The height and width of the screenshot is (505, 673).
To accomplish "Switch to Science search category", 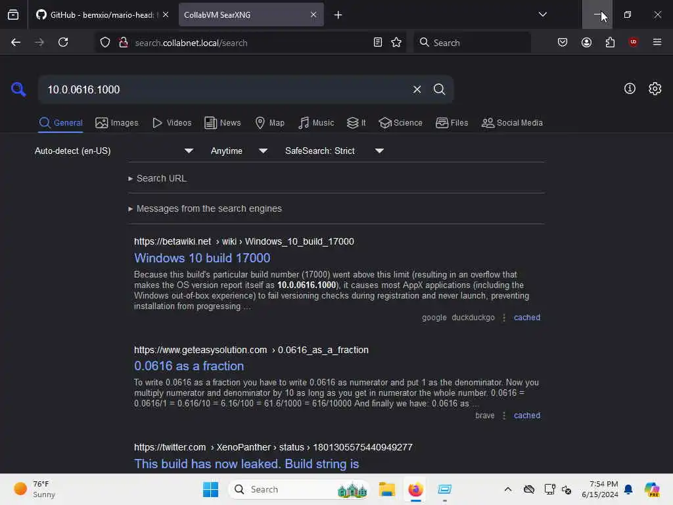I will click(x=400, y=123).
